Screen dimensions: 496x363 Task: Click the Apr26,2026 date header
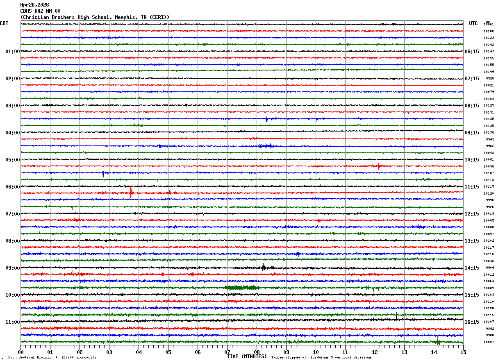click(x=34, y=5)
